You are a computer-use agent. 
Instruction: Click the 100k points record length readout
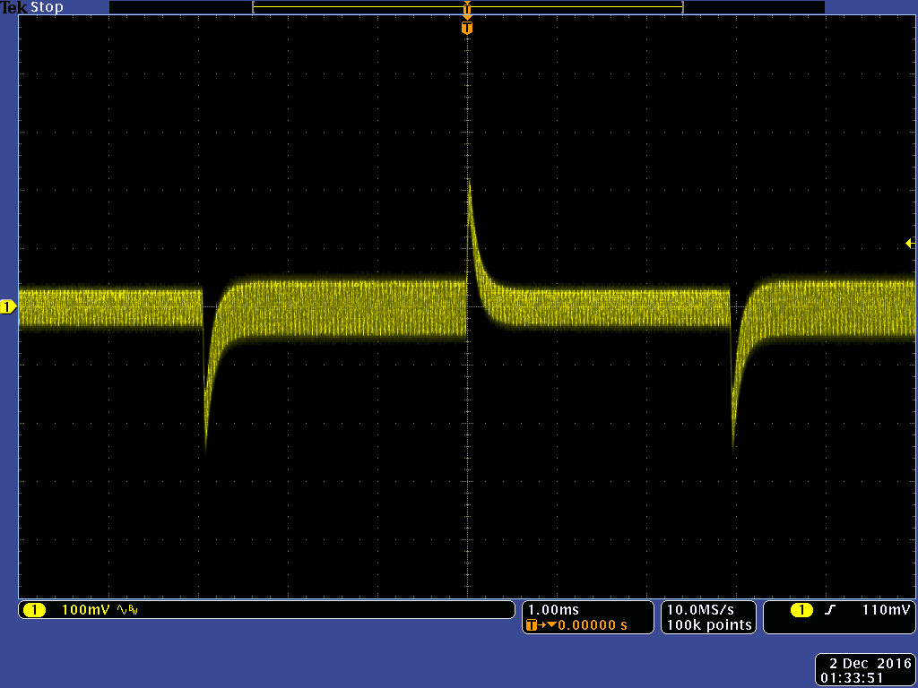click(x=709, y=625)
